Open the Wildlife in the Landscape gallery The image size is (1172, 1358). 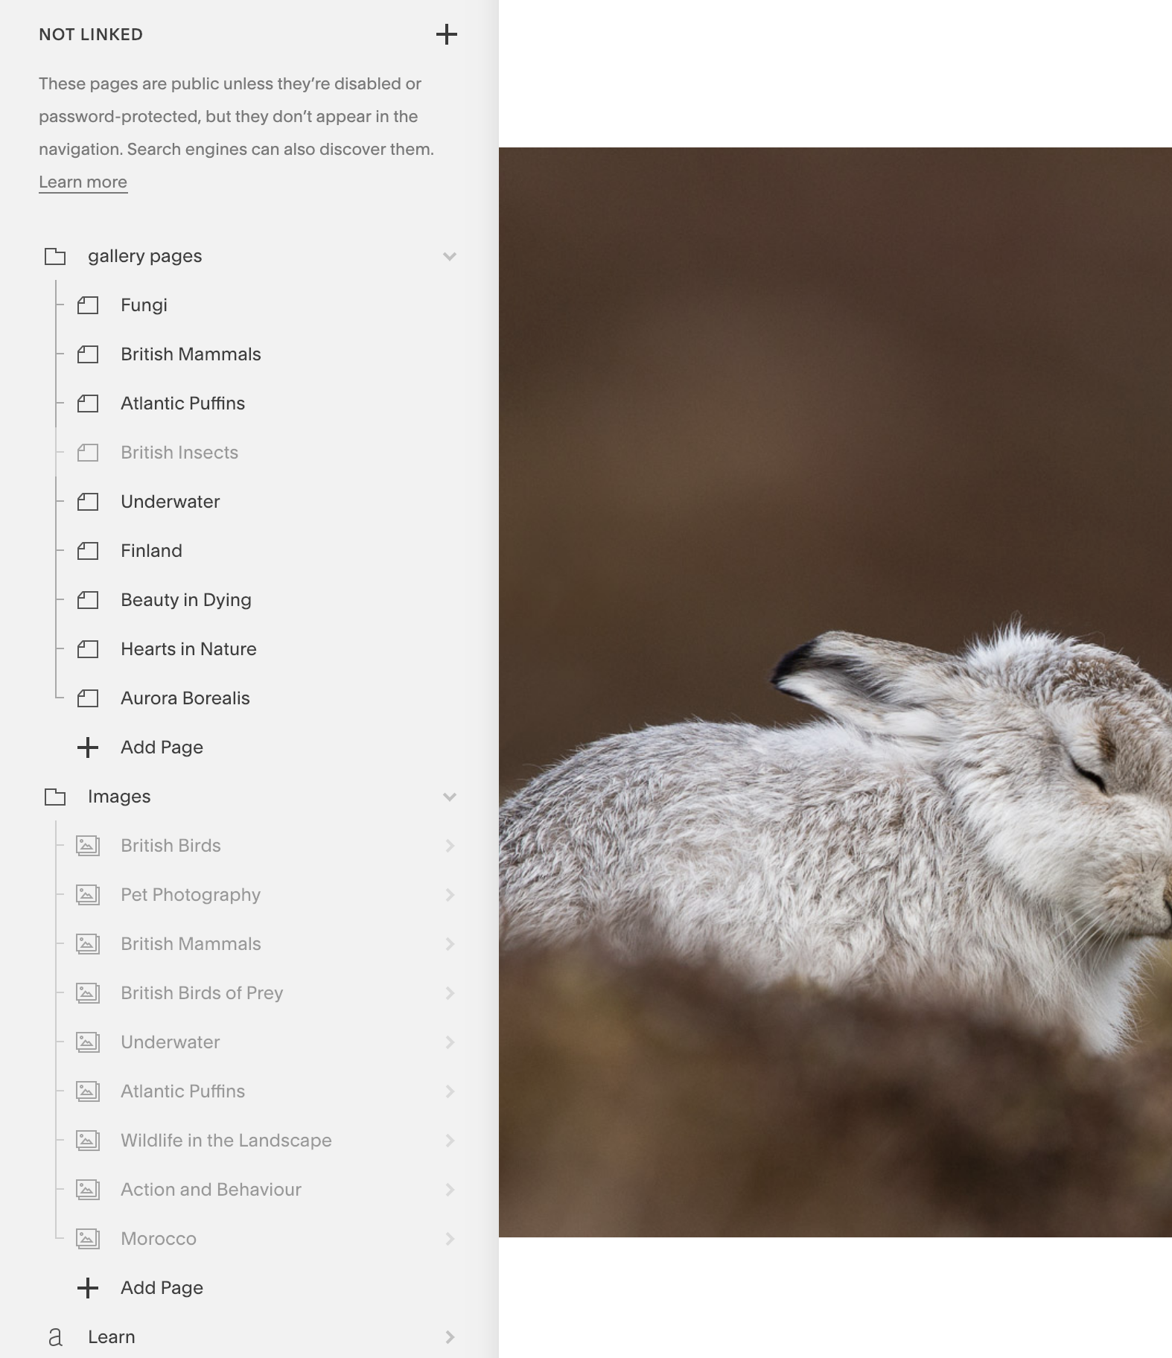pos(226,1141)
